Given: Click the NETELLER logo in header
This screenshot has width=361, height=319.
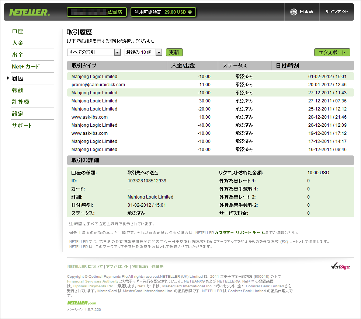Looking at the screenshot, I should pyautogui.click(x=29, y=12).
